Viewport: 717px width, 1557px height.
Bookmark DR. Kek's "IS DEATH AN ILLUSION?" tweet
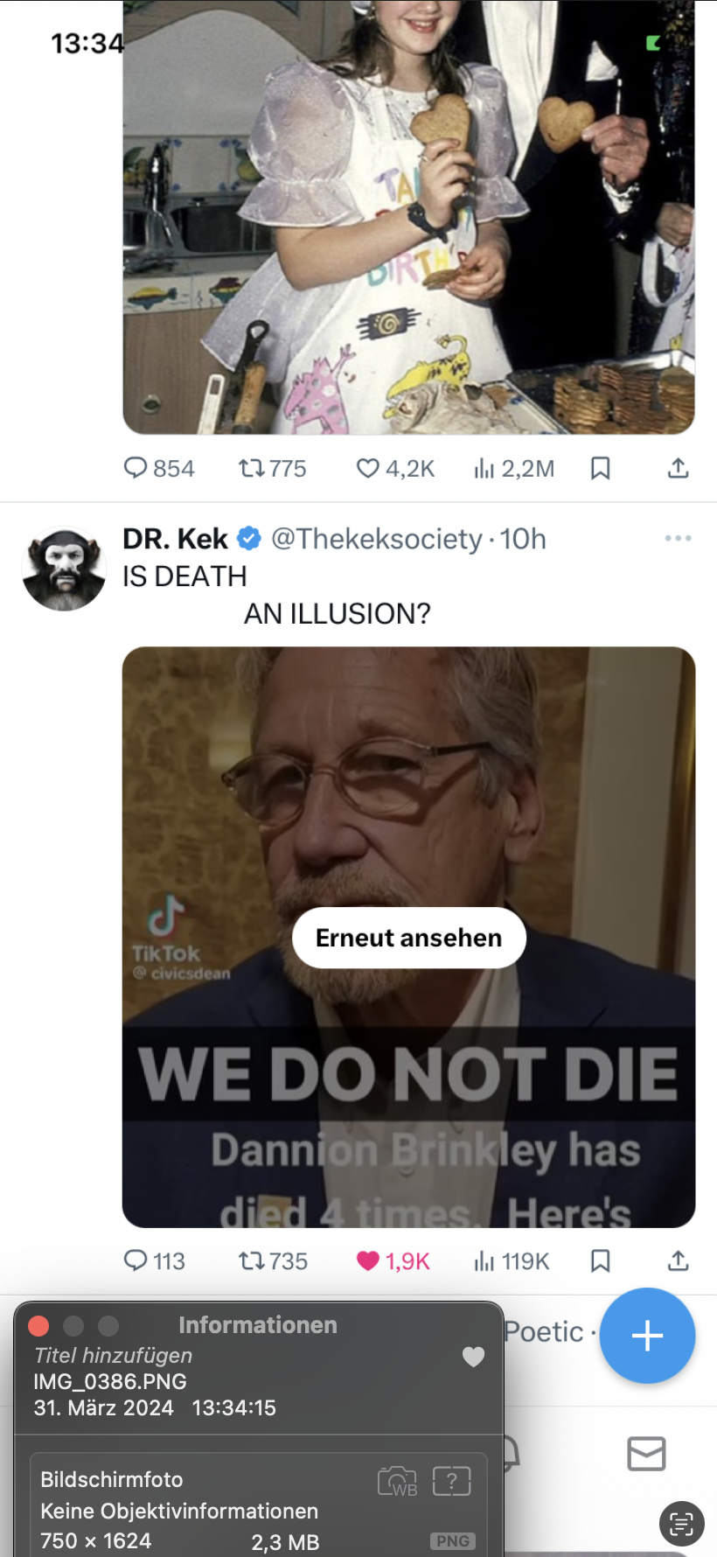pyautogui.click(x=600, y=1260)
